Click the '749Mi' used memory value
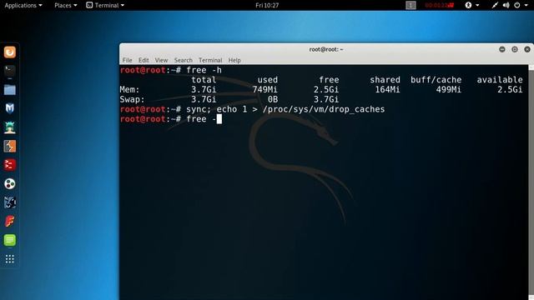 coord(265,90)
